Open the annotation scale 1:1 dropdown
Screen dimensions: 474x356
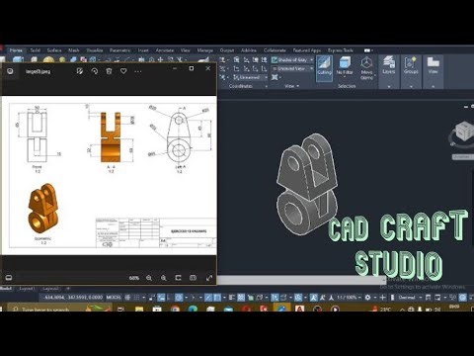point(350,298)
